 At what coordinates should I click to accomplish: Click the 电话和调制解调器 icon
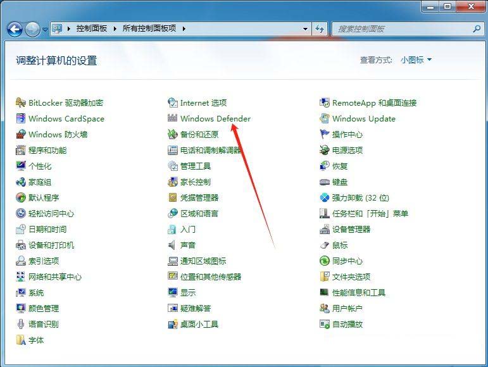(x=172, y=150)
